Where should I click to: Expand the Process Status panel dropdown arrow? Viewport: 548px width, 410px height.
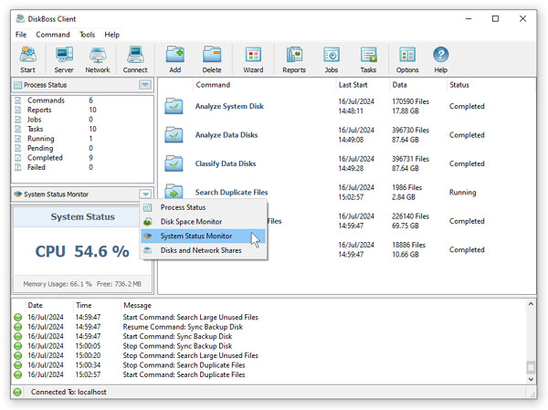coord(145,85)
